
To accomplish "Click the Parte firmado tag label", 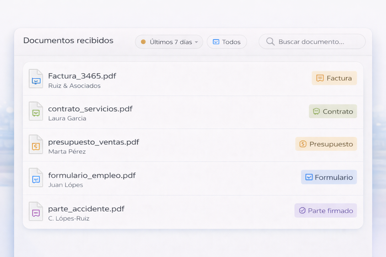I will click(326, 211).
